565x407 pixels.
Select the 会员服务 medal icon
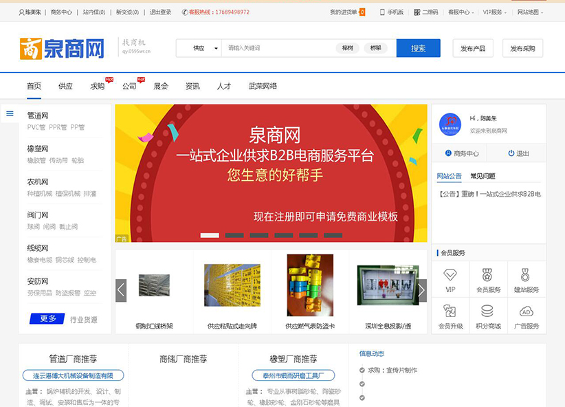(x=487, y=276)
